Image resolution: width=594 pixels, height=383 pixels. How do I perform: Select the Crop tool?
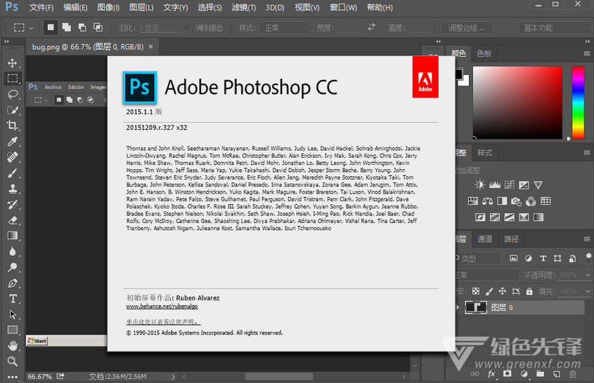[x=13, y=126]
